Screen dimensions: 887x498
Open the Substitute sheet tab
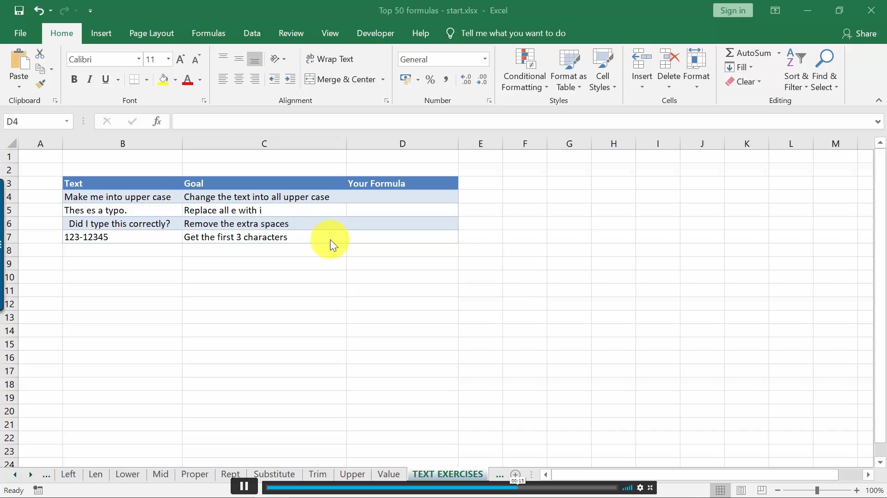click(274, 474)
